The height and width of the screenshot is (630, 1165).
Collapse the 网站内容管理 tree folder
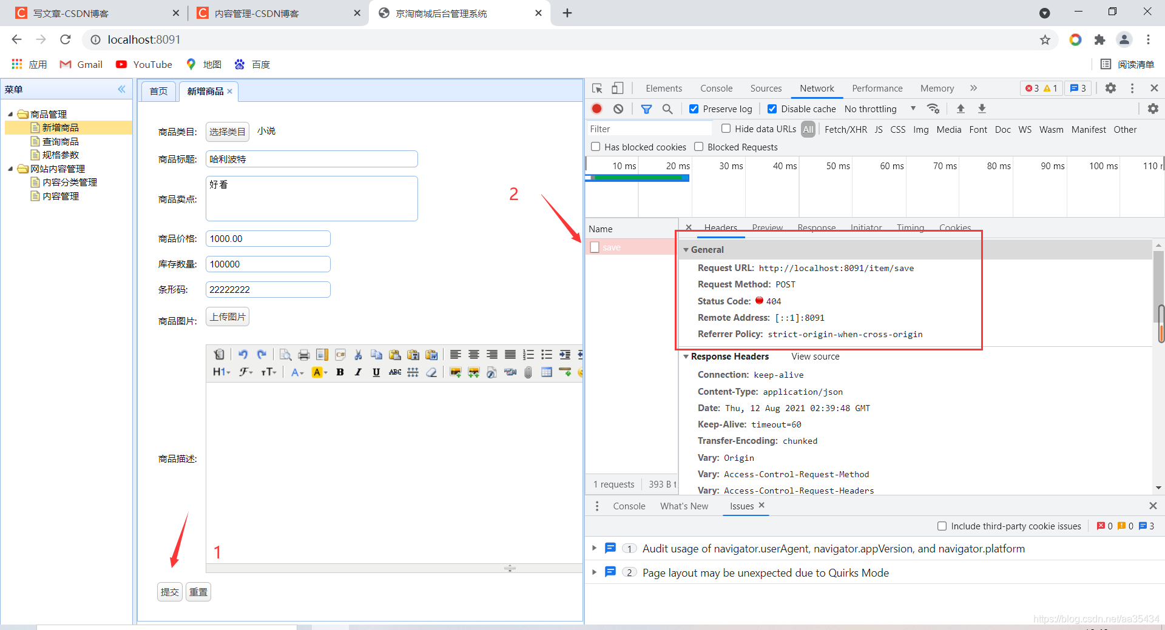tap(10, 169)
